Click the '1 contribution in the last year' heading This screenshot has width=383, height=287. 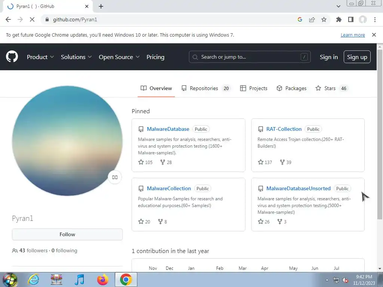[170, 251]
